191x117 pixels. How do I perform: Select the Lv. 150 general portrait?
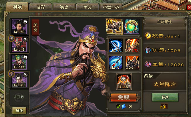point(19,26)
